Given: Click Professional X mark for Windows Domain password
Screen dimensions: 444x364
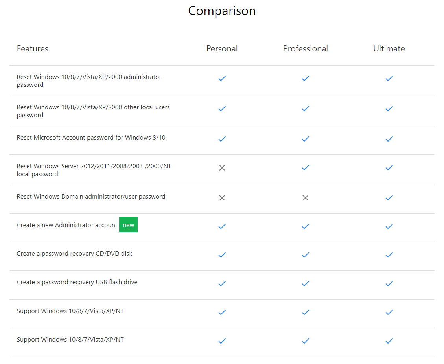Looking at the screenshot, I should [x=305, y=198].
